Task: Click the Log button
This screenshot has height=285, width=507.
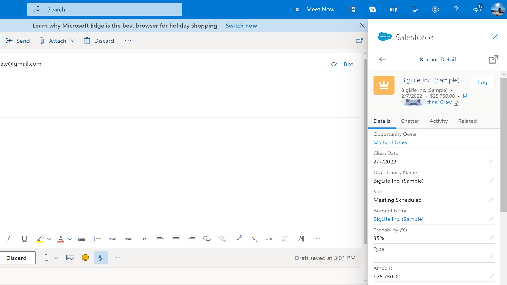Action: (x=482, y=82)
